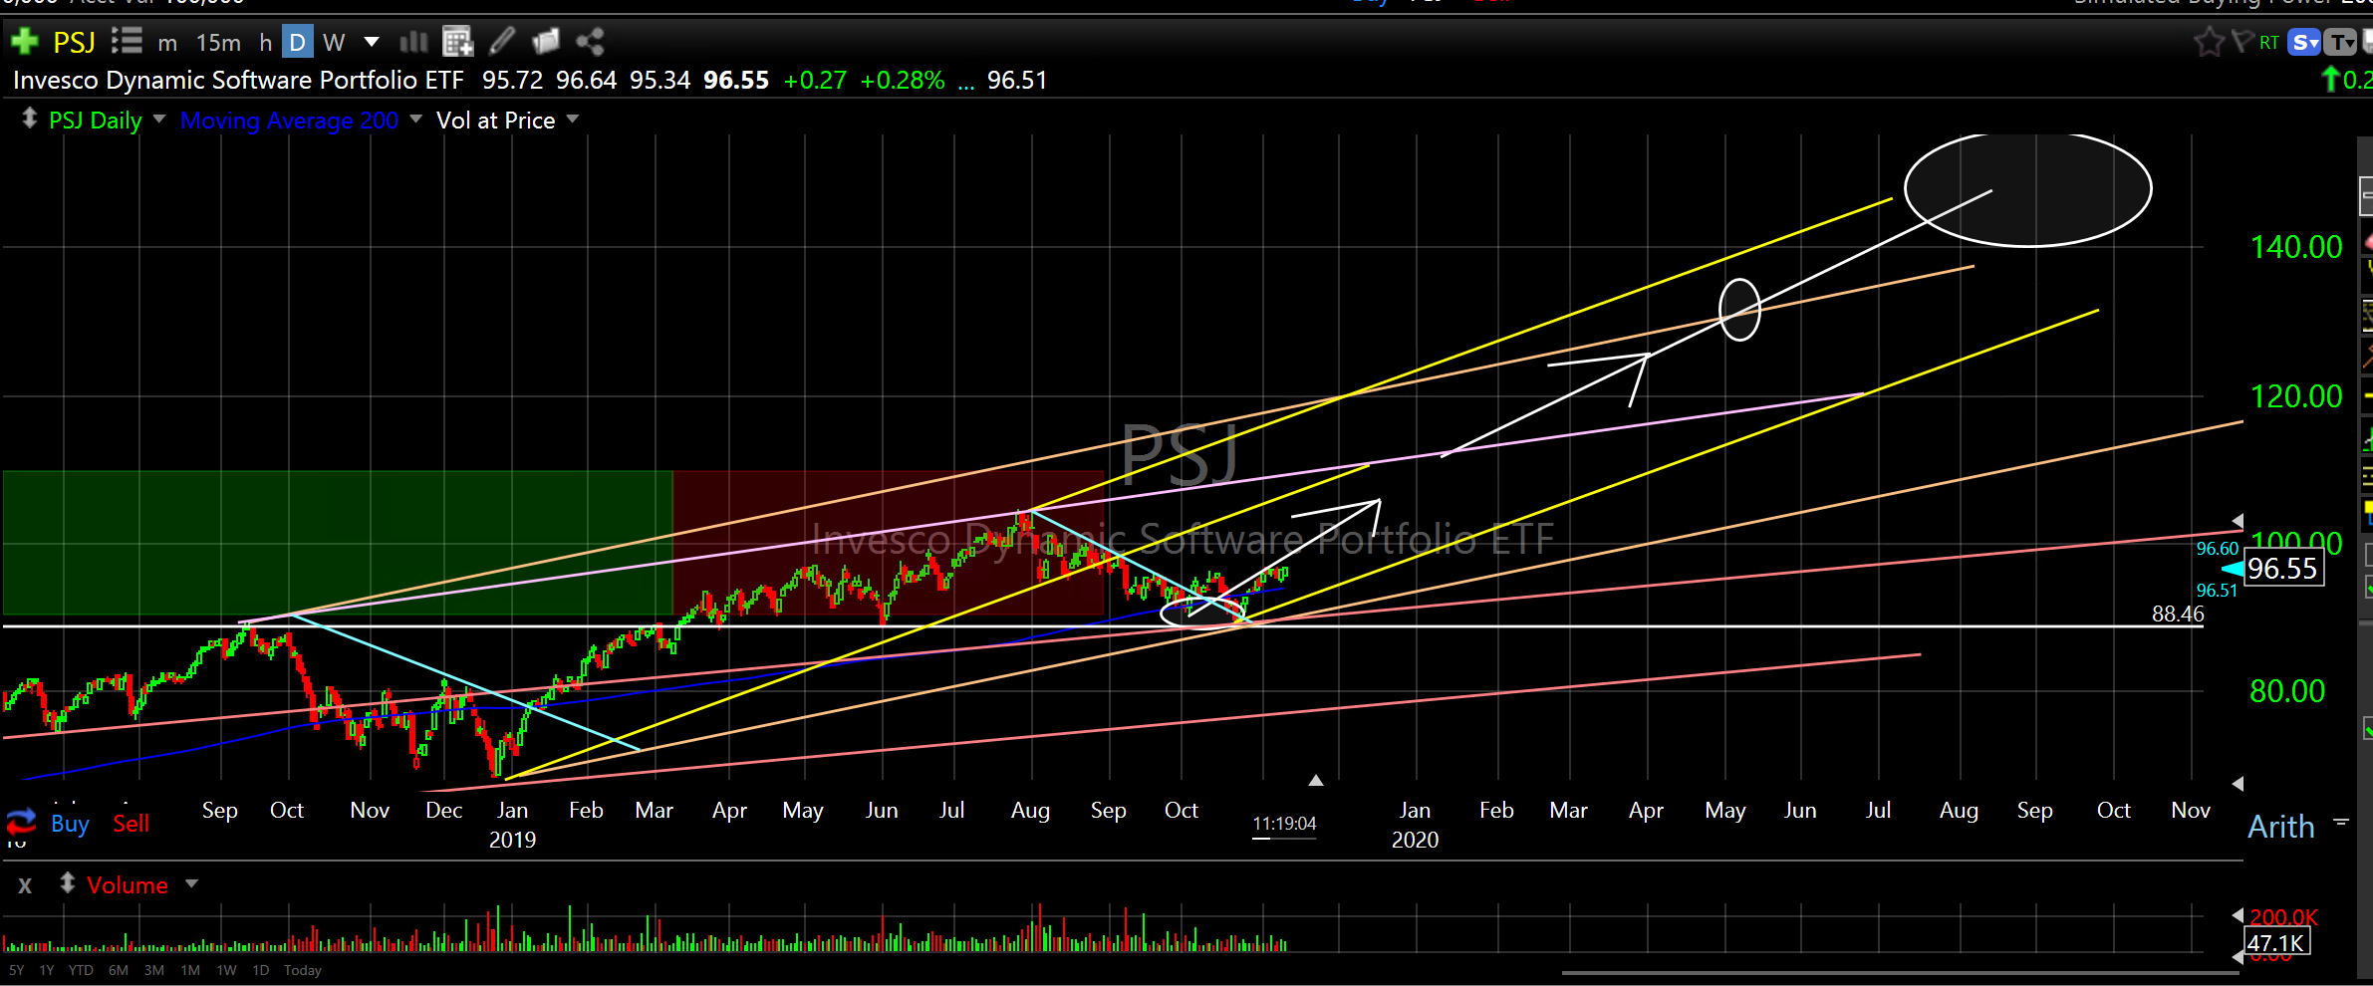Toggle the favorite star for PSJ

pyautogui.click(x=2209, y=42)
